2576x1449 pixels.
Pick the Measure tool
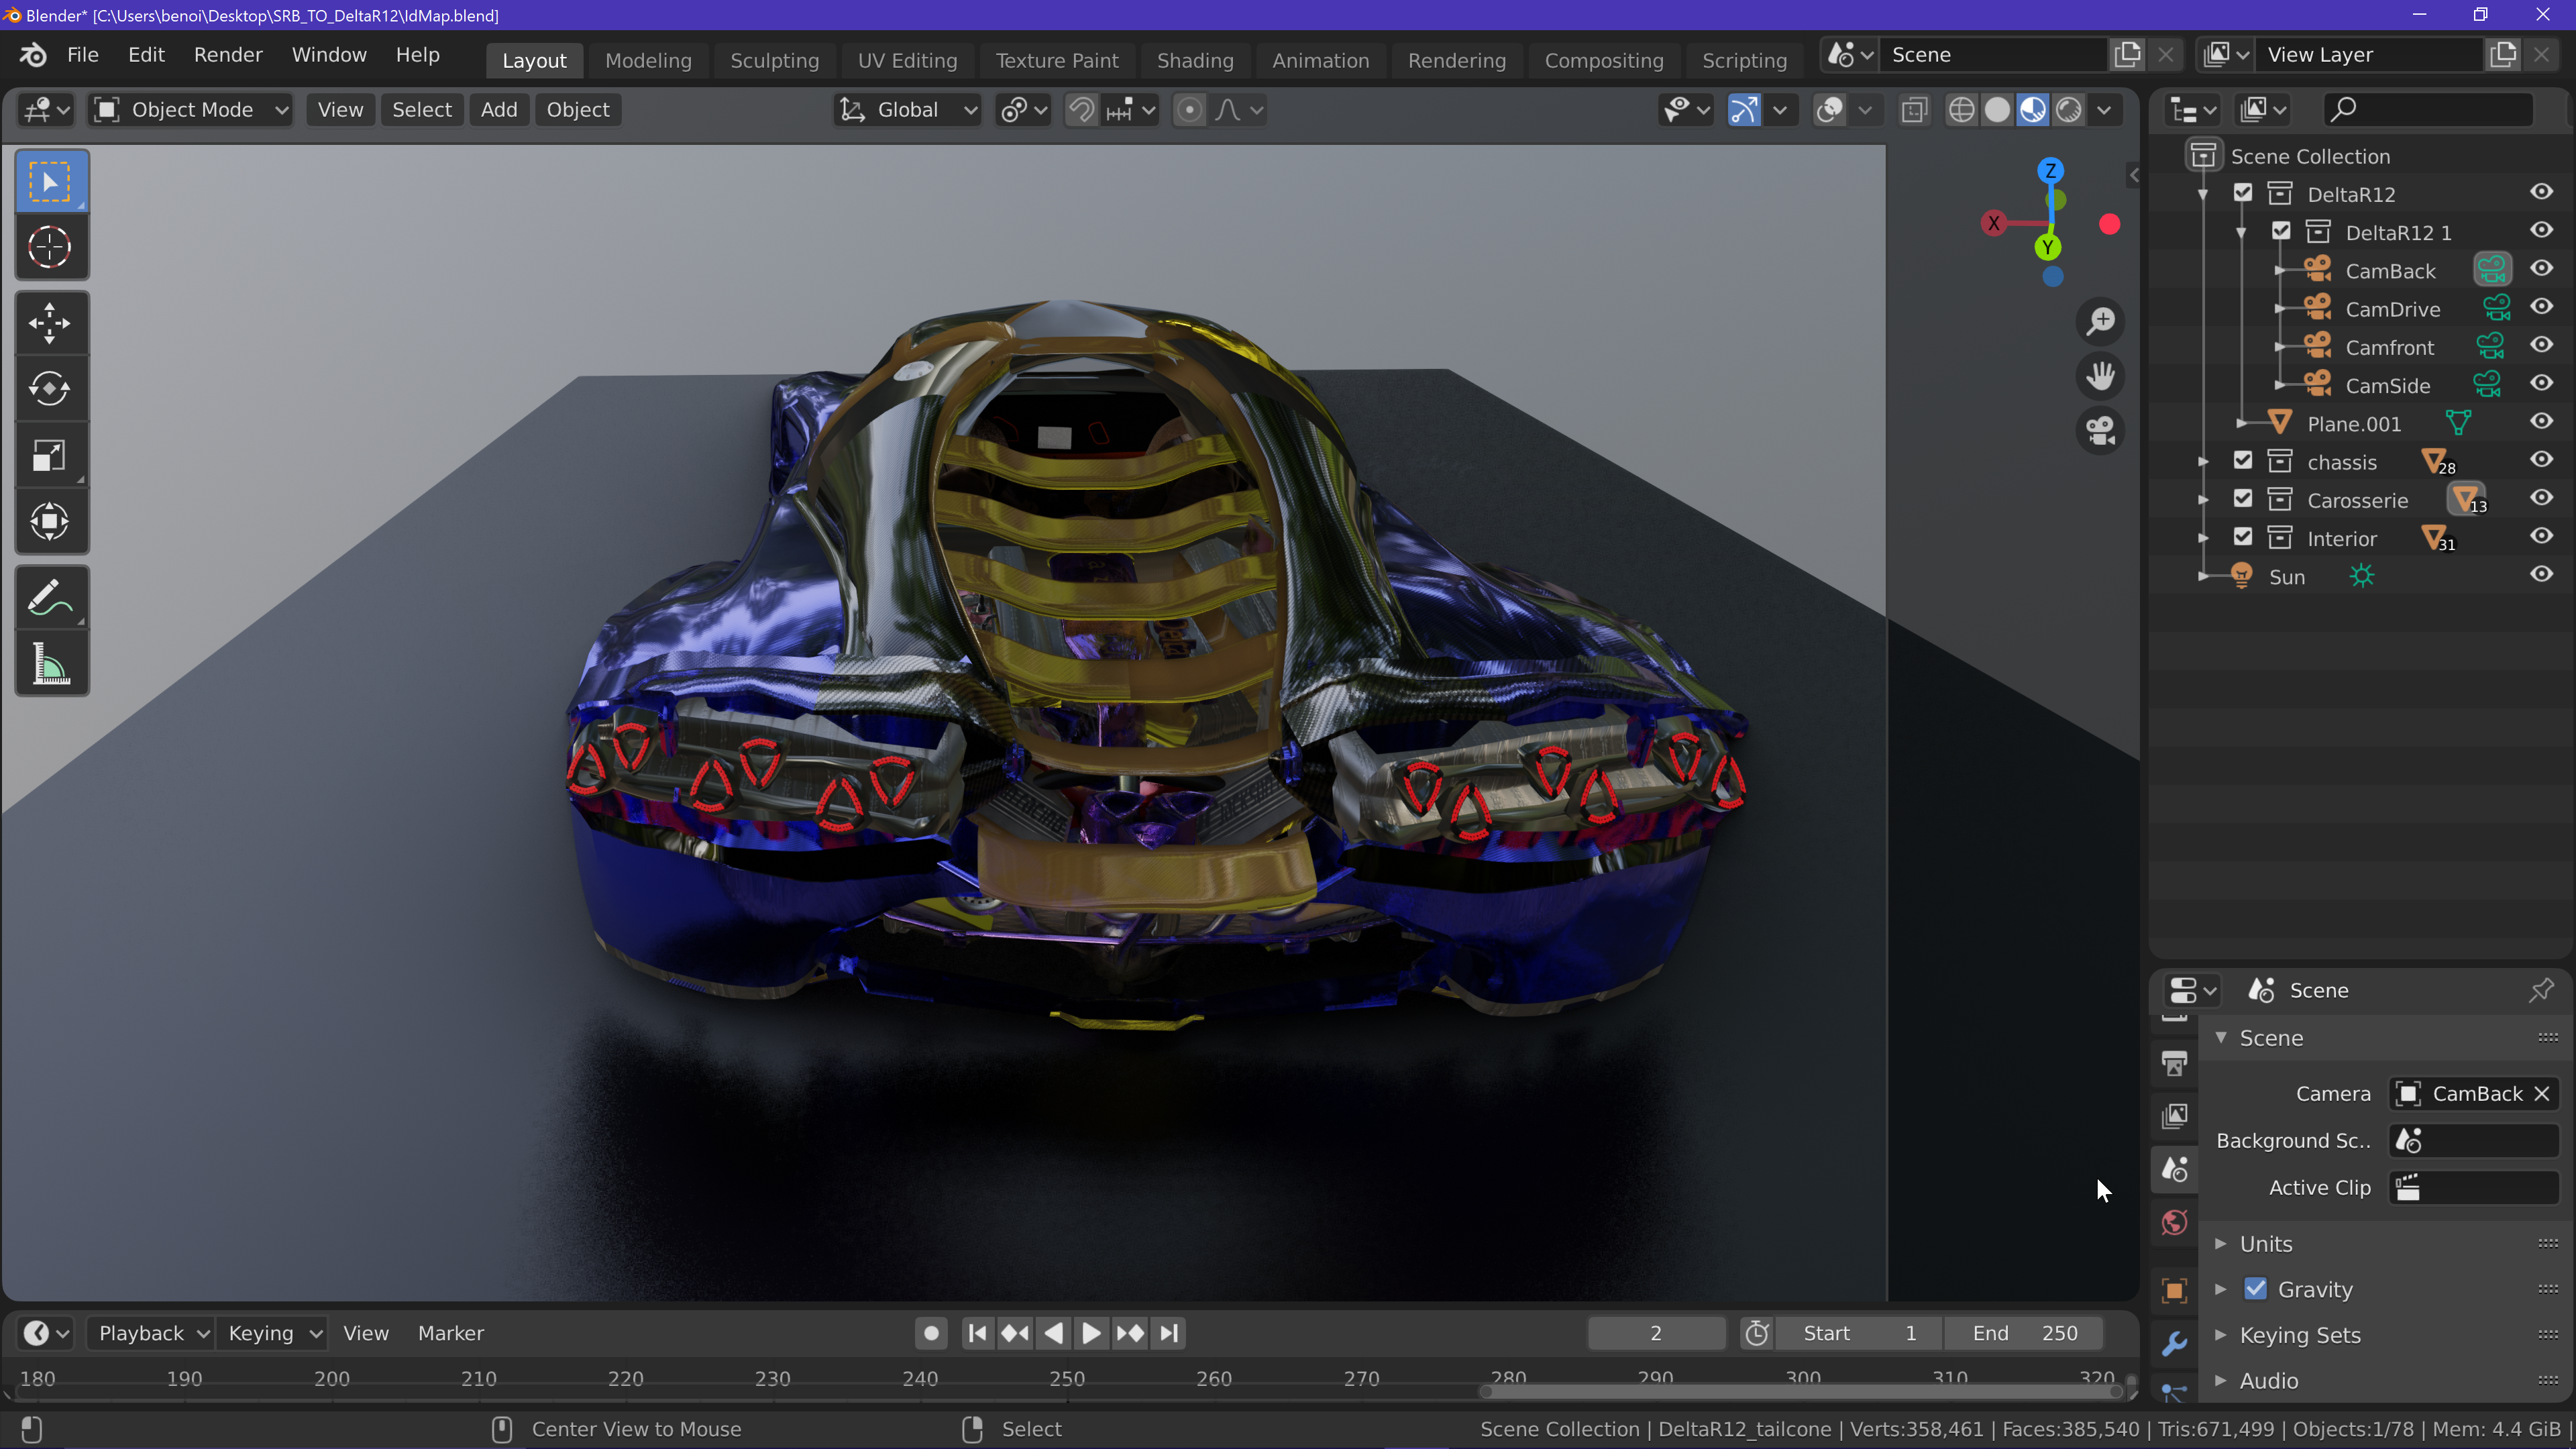[x=50, y=664]
